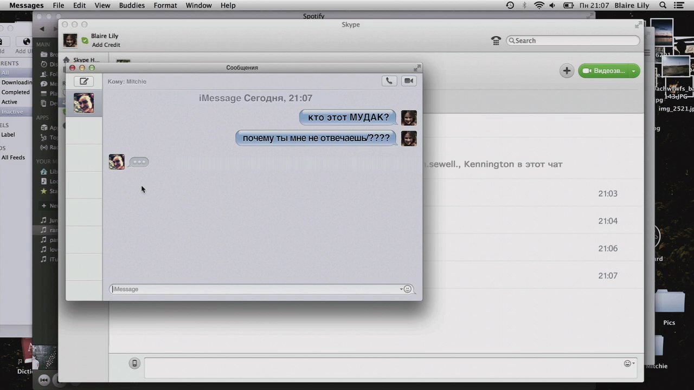The height and width of the screenshot is (390, 694).
Task: Click the Skype dial pad phone icon
Action: click(496, 41)
